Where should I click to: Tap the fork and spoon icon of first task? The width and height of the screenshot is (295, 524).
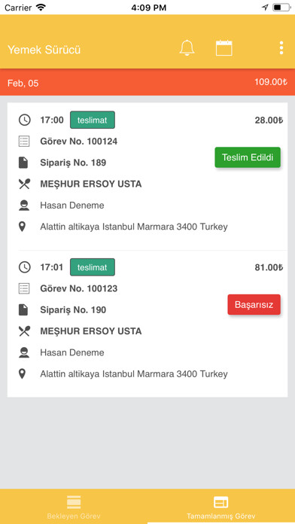click(24, 184)
